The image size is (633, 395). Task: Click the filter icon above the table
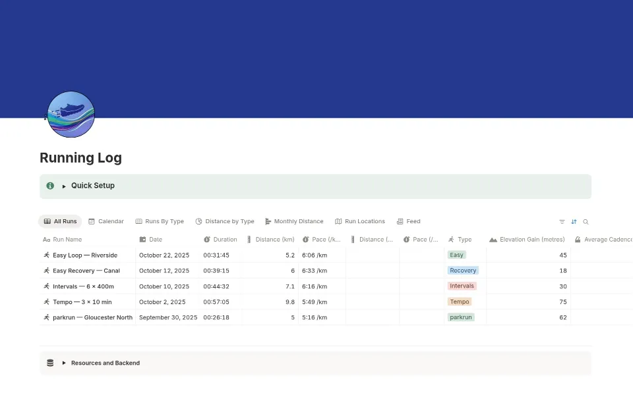[562, 222]
